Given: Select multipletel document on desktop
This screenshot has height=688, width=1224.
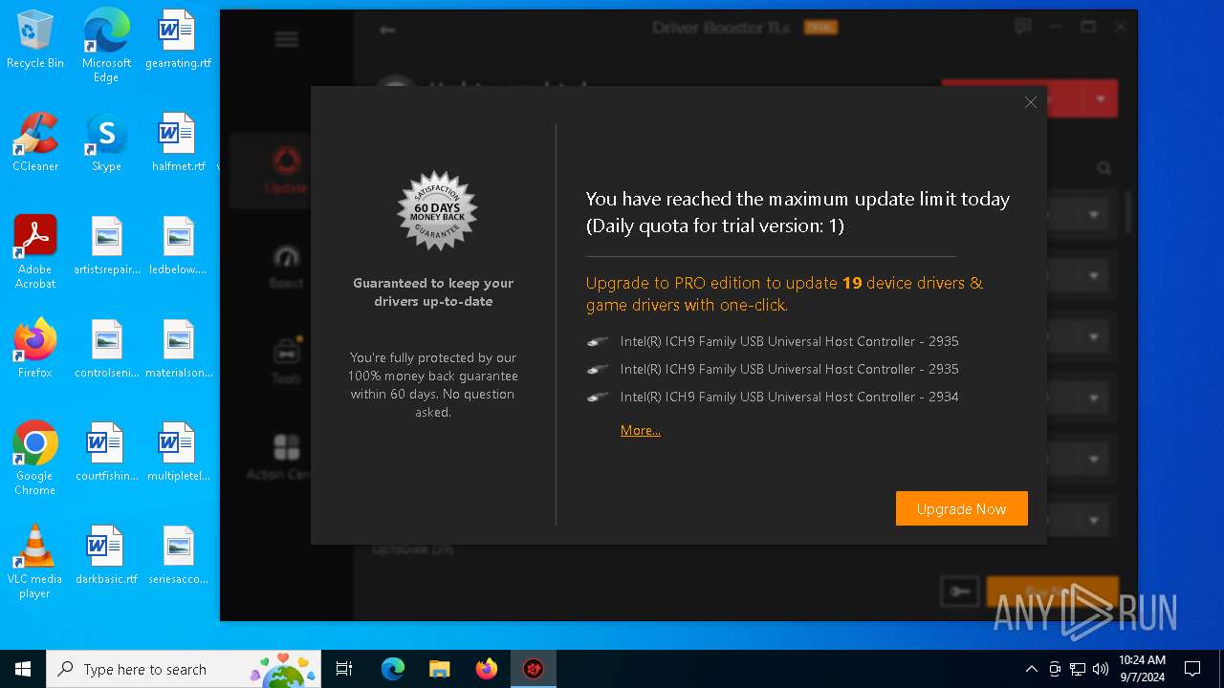Looking at the screenshot, I should tap(178, 453).
